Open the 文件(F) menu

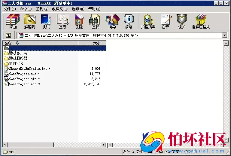click(9, 9)
